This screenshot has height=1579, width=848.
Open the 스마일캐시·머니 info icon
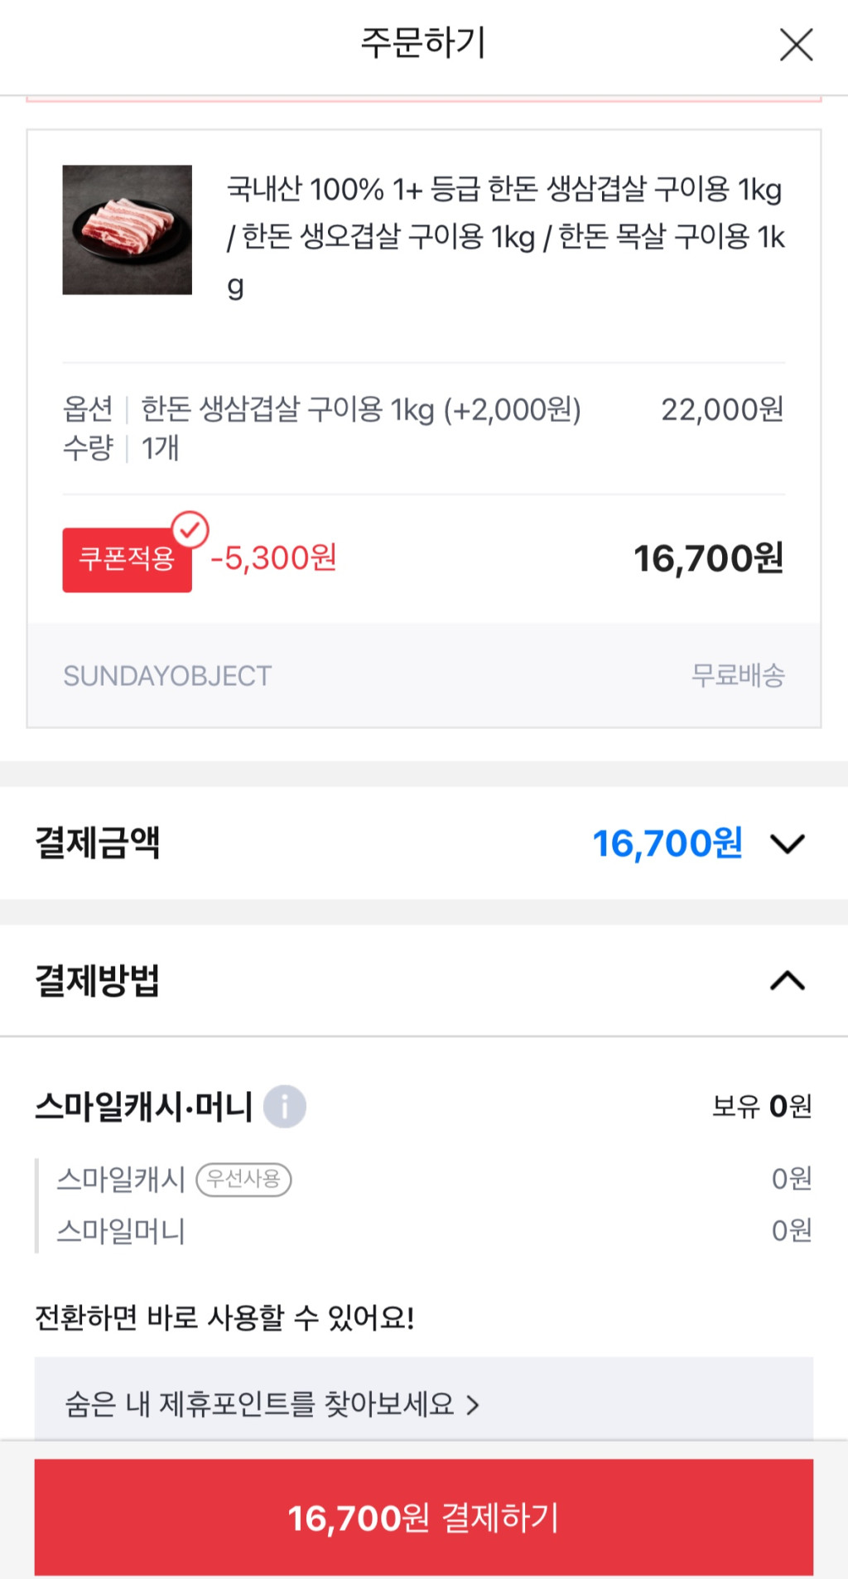pyautogui.click(x=284, y=1107)
